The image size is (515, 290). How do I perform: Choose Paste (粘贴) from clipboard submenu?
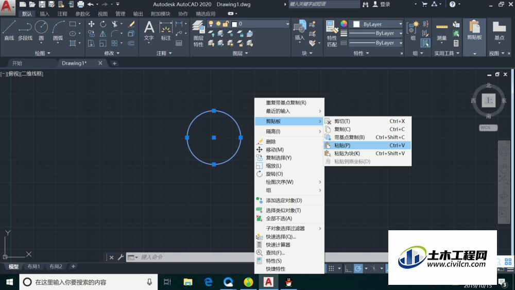pos(368,145)
